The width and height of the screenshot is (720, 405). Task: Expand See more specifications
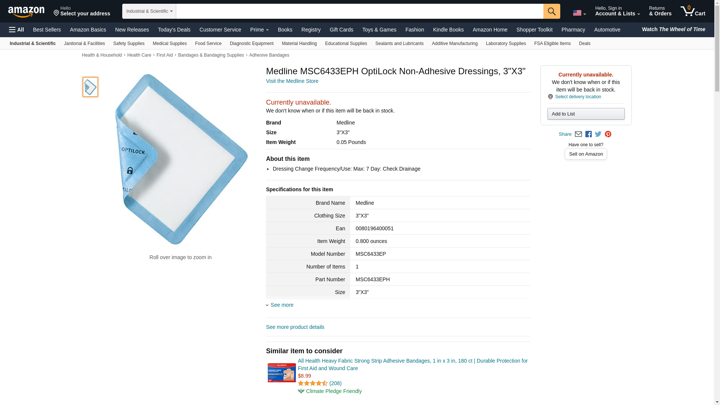click(x=282, y=305)
